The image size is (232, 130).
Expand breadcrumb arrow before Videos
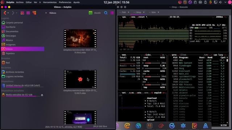[x=46, y=13]
